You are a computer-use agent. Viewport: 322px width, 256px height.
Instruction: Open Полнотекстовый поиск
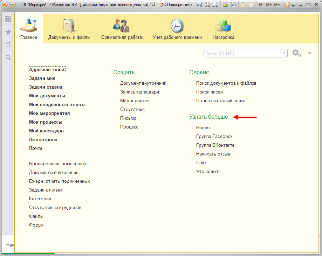220,101
